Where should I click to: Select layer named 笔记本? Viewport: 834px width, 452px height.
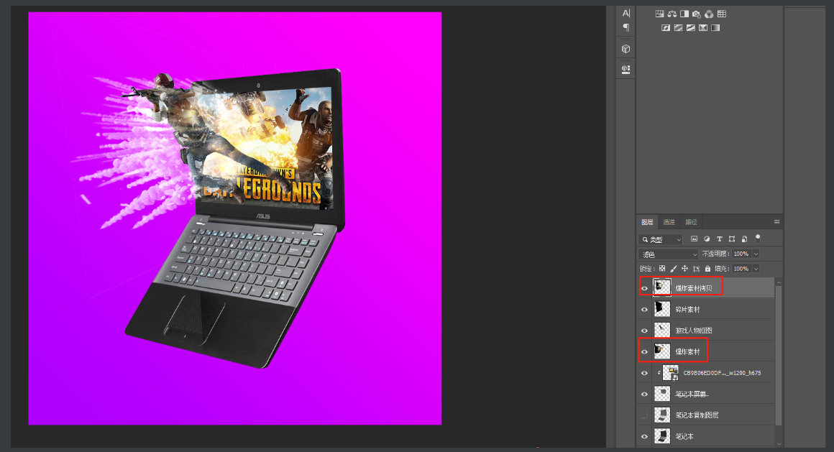(684, 436)
